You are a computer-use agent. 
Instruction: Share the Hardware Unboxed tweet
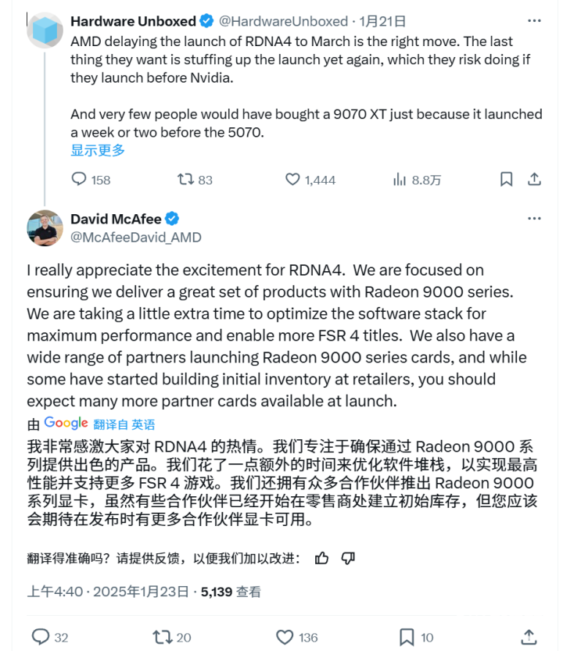click(535, 180)
